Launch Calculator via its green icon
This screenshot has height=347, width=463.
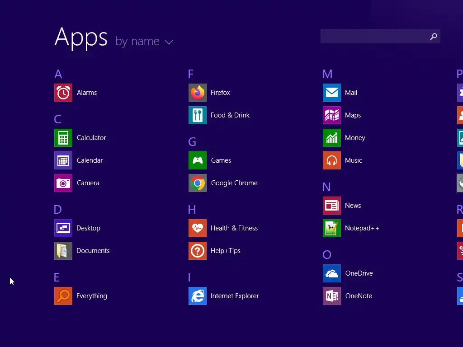[x=63, y=138]
